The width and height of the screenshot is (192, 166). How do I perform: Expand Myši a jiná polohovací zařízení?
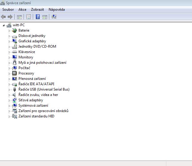9,63
